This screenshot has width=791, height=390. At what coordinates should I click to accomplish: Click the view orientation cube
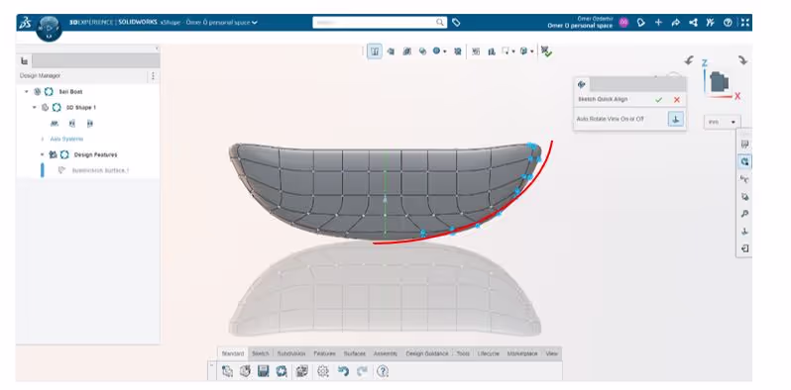click(719, 81)
